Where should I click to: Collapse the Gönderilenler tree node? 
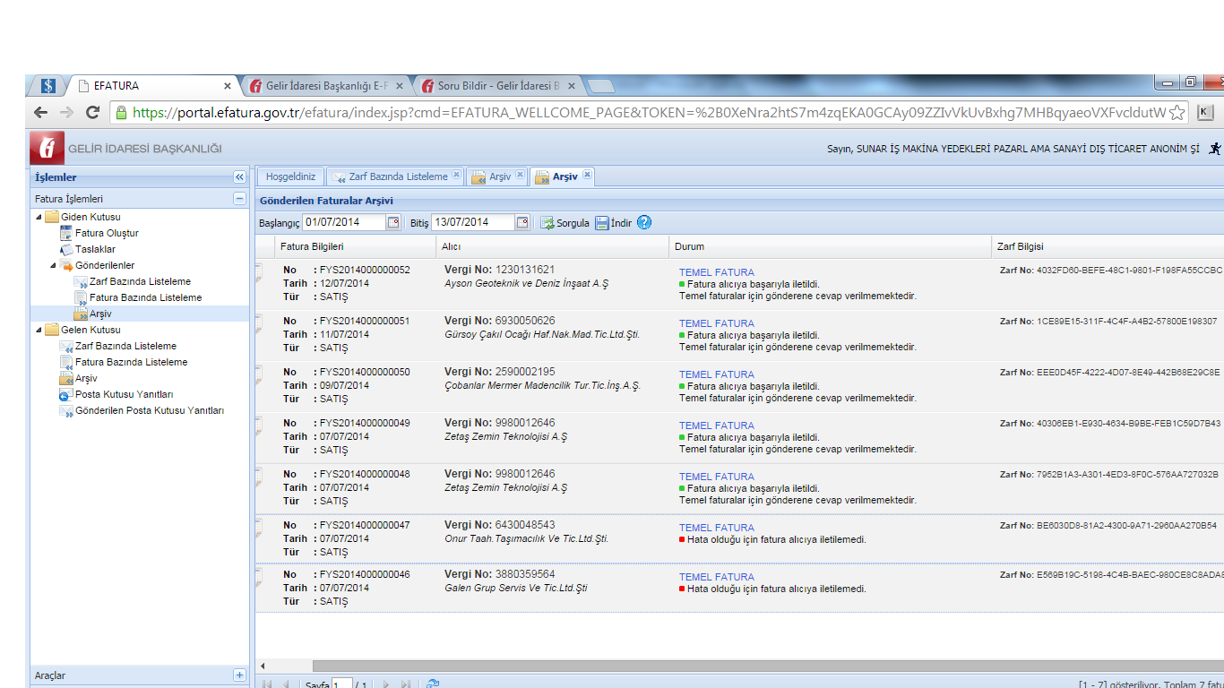[54, 266]
